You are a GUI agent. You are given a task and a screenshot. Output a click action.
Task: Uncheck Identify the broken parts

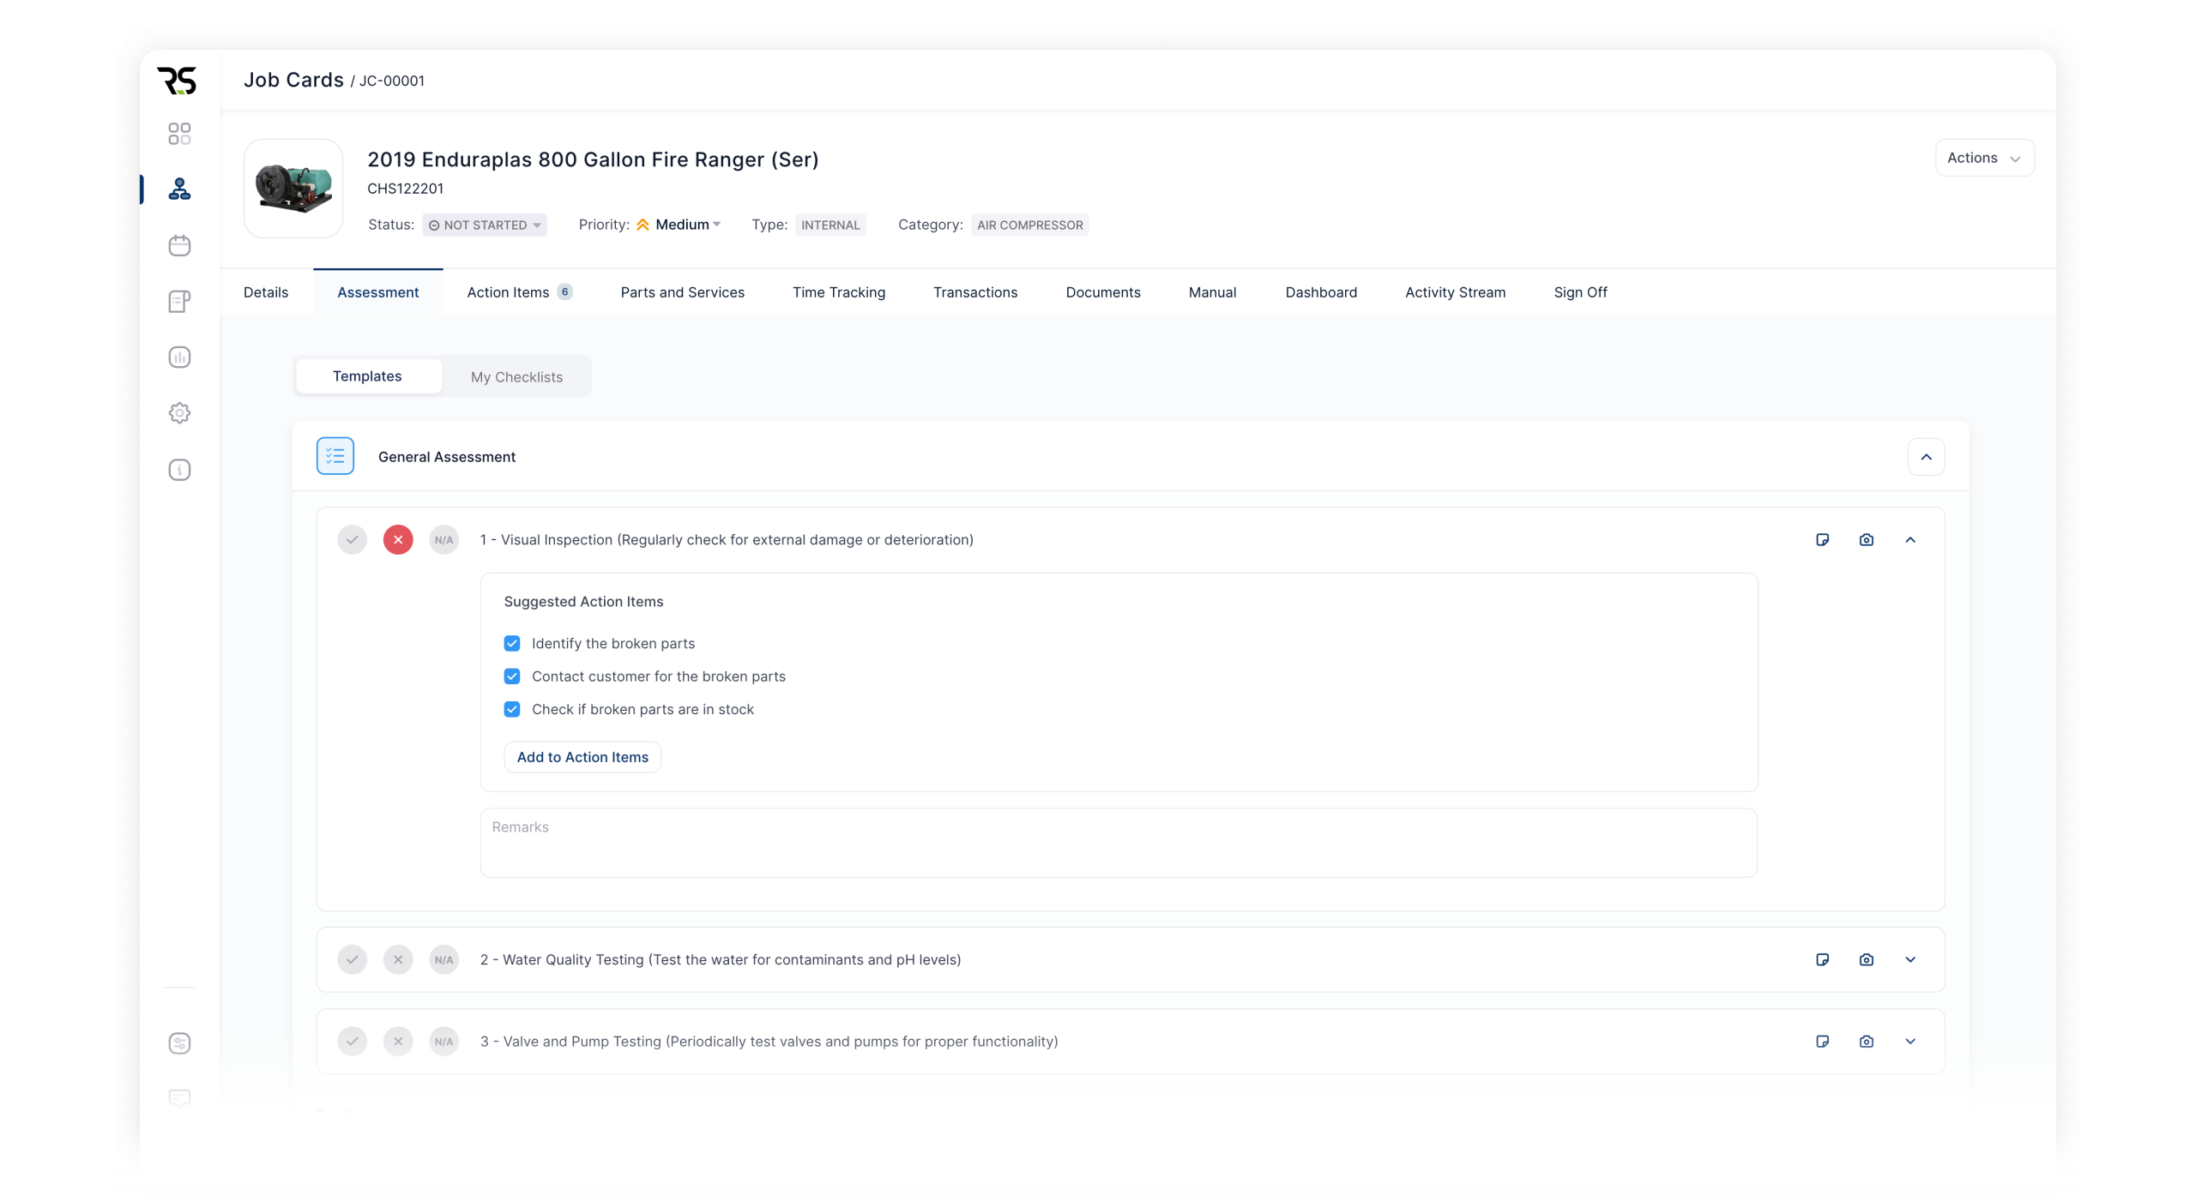[x=512, y=643]
